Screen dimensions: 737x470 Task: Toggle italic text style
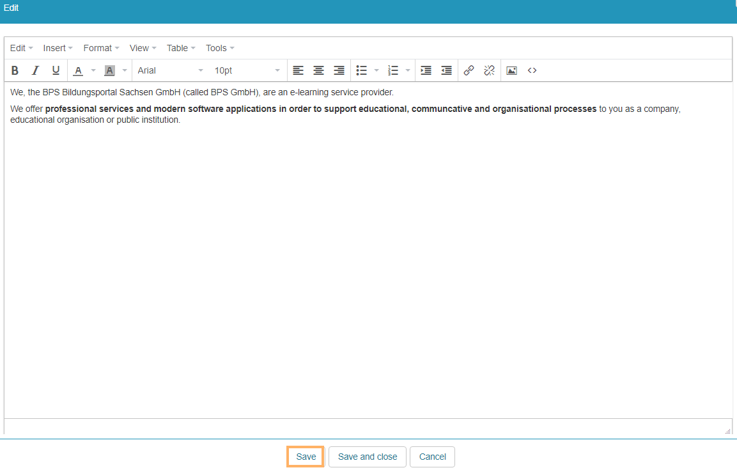[x=36, y=70]
